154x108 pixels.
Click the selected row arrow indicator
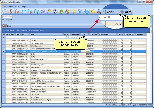pyautogui.click(x=4, y=51)
